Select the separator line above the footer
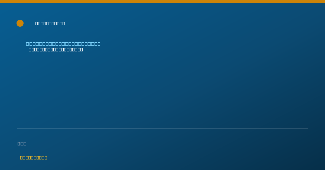 pos(162,128)
